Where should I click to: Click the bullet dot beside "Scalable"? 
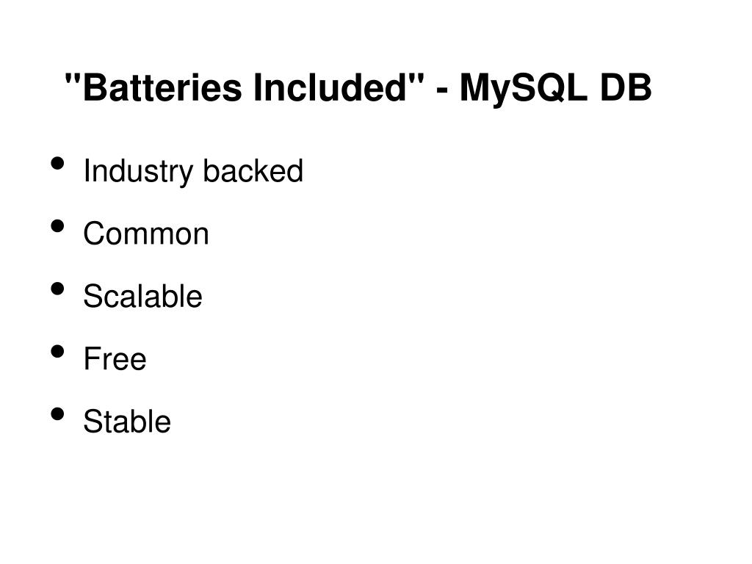pyautogui.click(x=57, y=289)
